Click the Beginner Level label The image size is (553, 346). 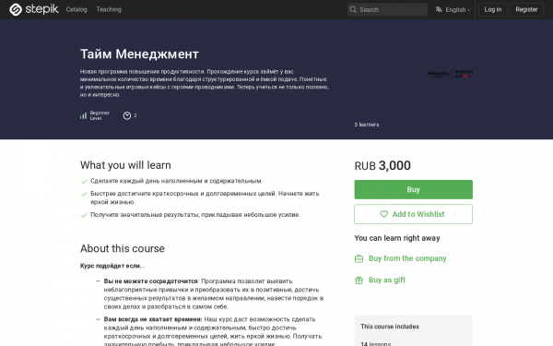coord(100,115)
